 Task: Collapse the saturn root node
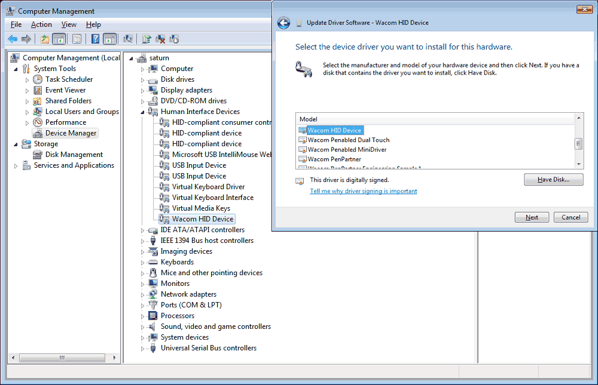(x=131, y=58)
